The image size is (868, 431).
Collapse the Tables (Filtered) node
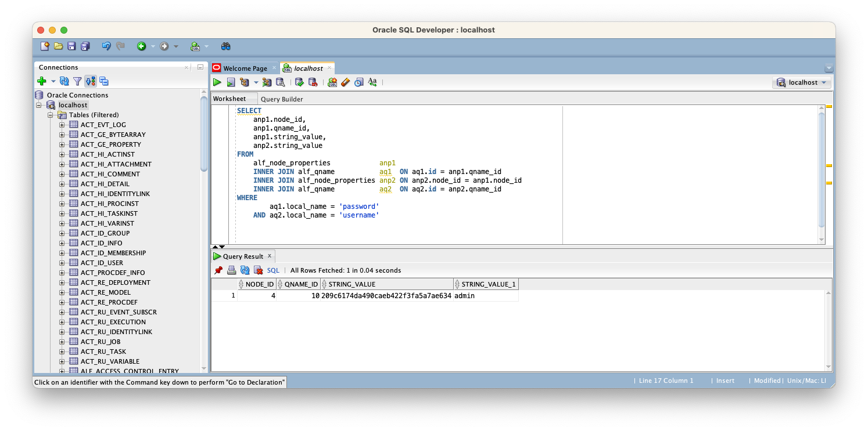51,115
